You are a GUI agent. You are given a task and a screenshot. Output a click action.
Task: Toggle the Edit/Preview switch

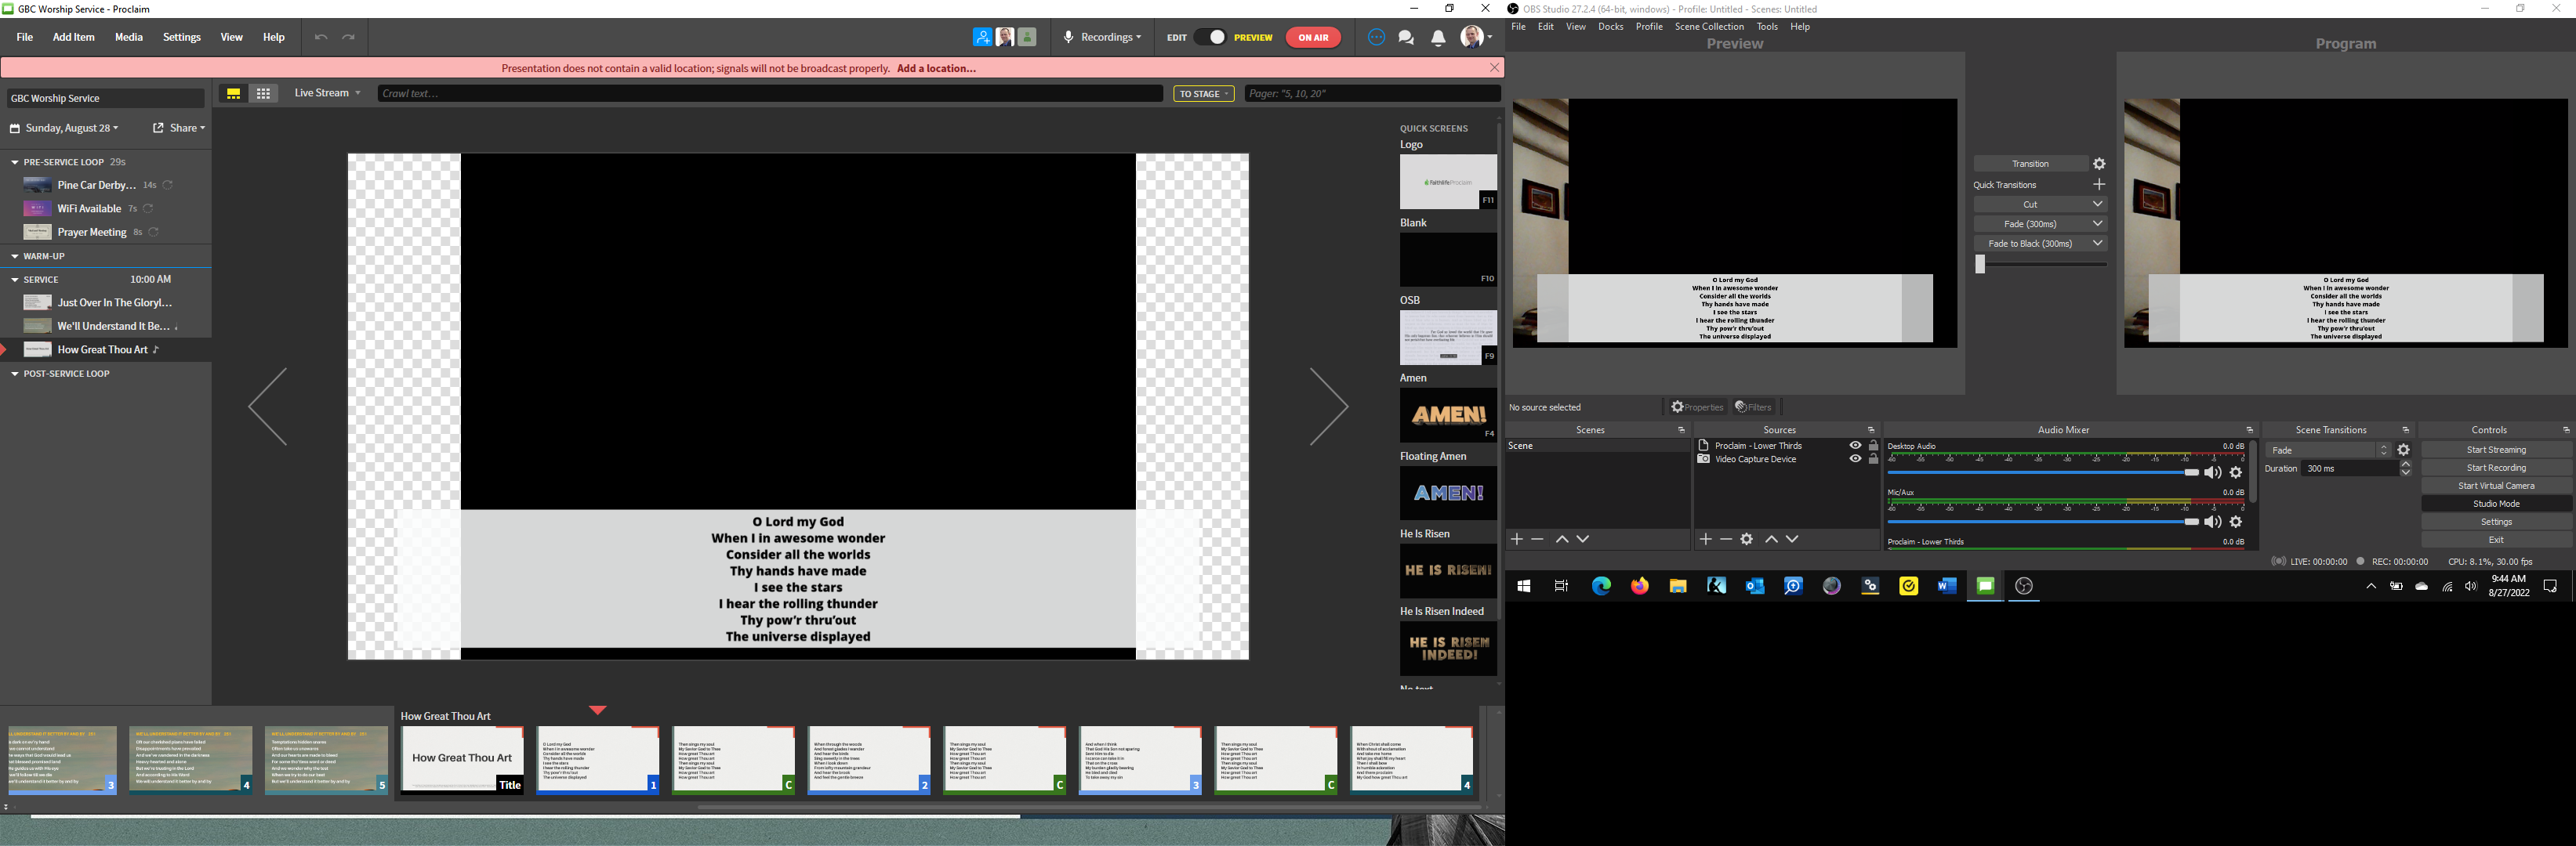click(1210, 38)
